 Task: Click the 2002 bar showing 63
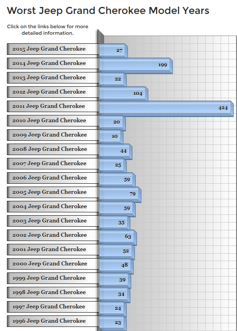(x=118, y=237)
